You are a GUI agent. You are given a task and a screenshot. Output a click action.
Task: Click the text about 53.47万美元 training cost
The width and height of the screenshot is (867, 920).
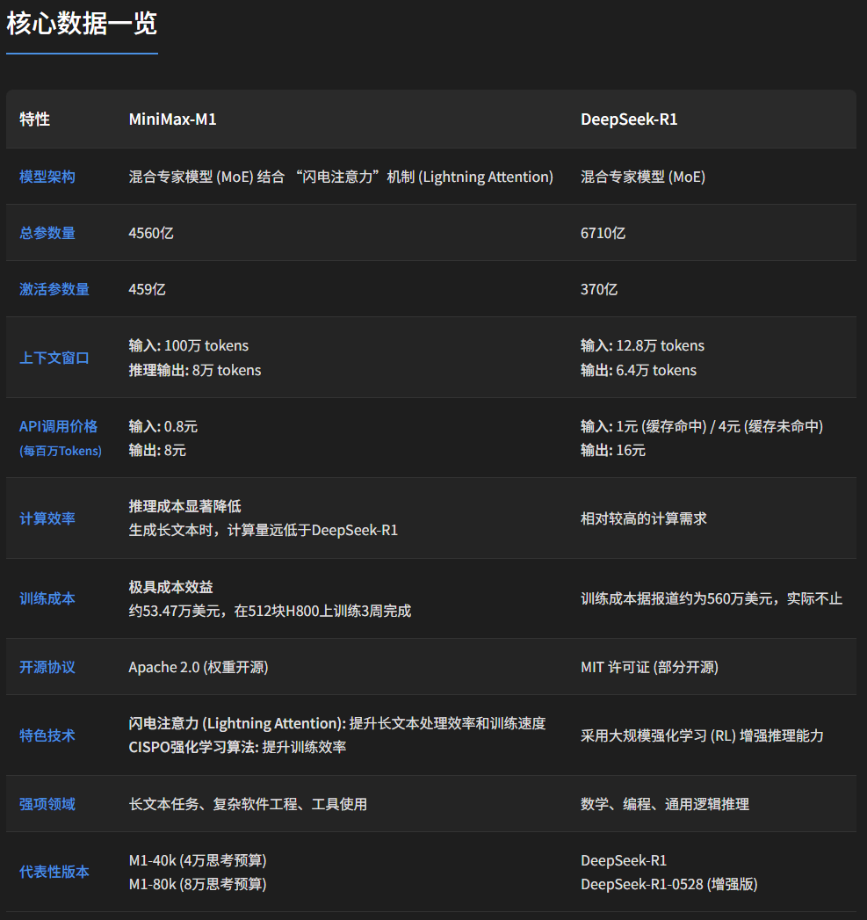pos(270,611)
